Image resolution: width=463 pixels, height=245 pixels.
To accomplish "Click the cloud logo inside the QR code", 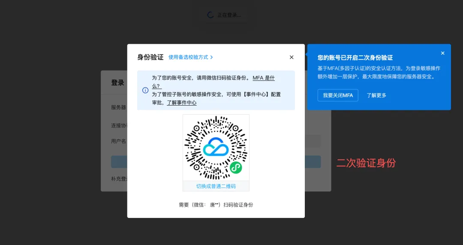I will coord(216,147).
